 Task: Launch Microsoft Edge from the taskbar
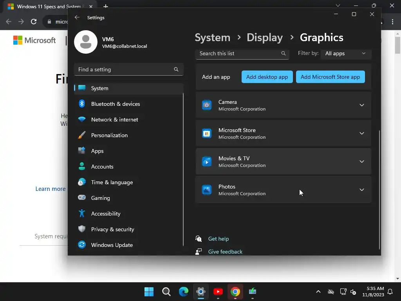tap(183, 292)
